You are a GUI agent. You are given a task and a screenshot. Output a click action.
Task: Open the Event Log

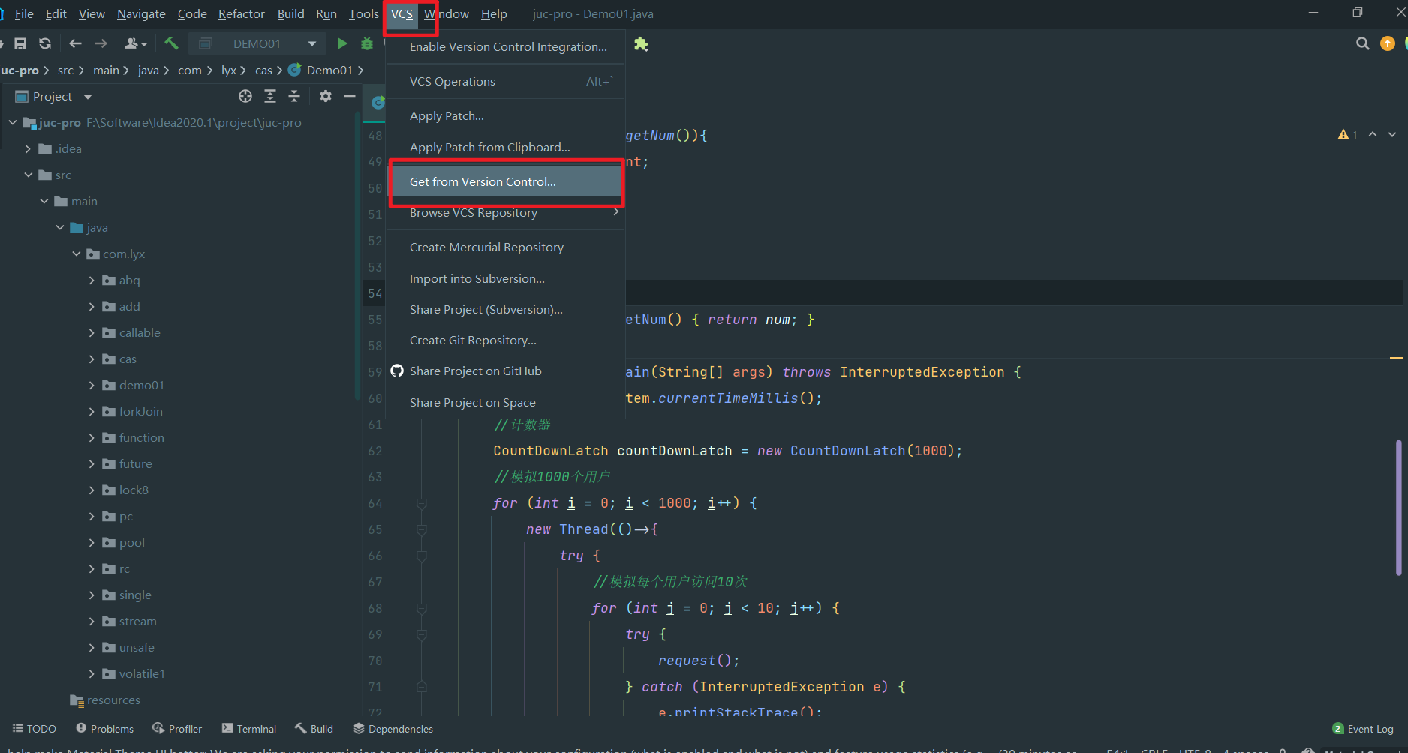1363,729
